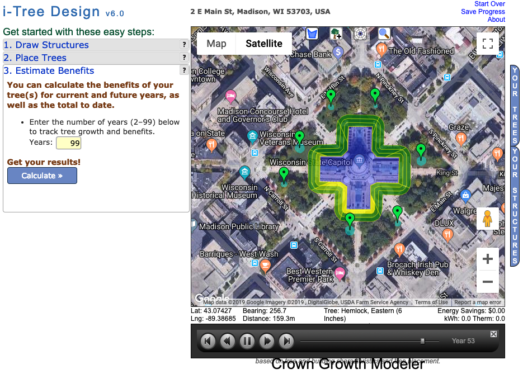Click the Wisconsin Historical Museum marker
This screenshot has height=374, width=523.
(245, 172)
